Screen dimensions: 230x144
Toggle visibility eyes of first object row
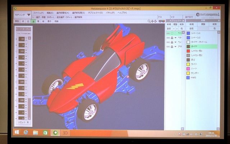tap(168, 33)
